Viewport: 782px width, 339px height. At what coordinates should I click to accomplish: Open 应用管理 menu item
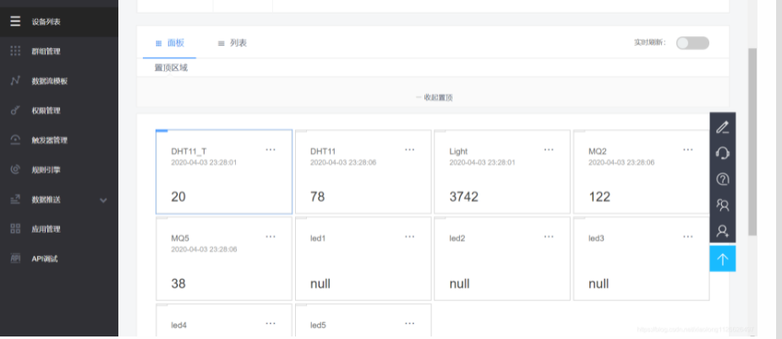tap(46, 229)
